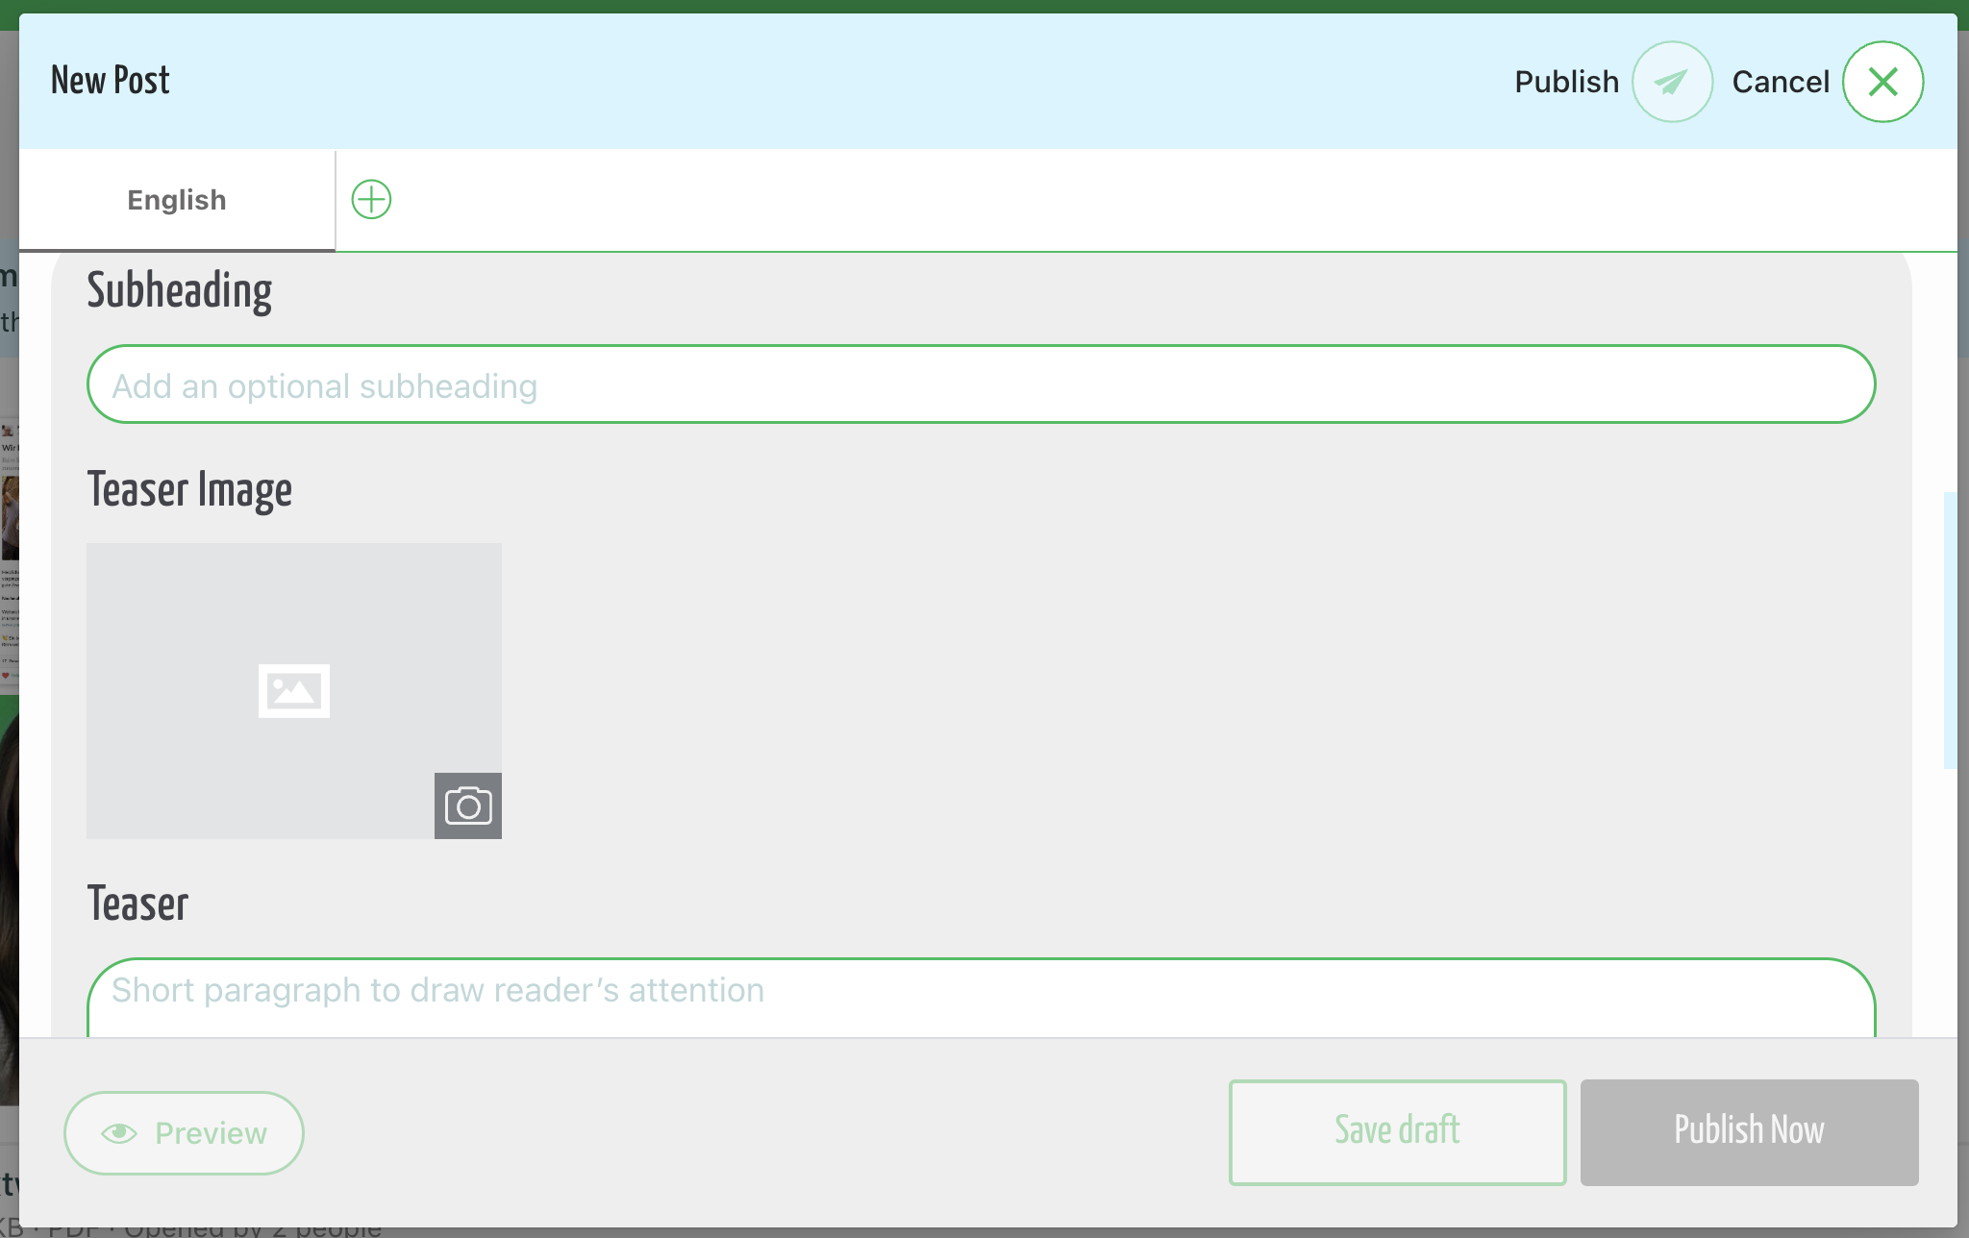Click the camera icon to upload teaser image

click(x=468, y=805)
